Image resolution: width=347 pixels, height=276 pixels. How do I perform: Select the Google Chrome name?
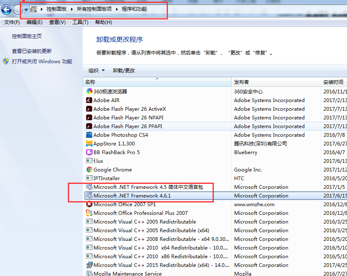[112, 170]
